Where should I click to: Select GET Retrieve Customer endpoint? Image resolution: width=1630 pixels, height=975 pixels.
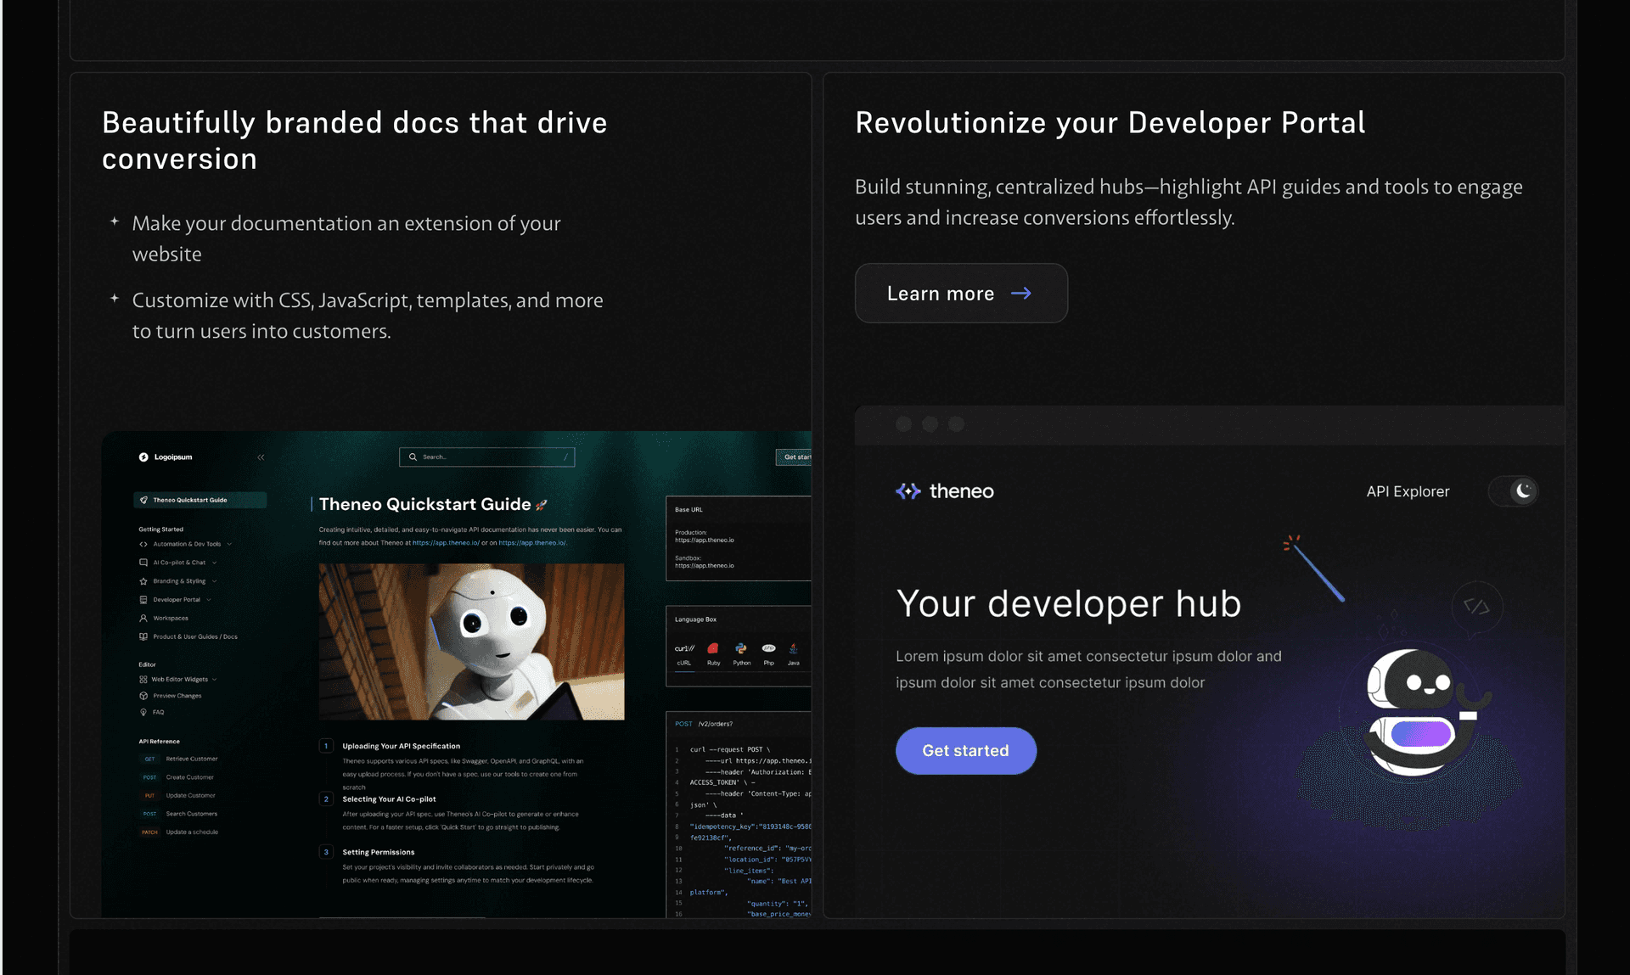click(180, 759)
